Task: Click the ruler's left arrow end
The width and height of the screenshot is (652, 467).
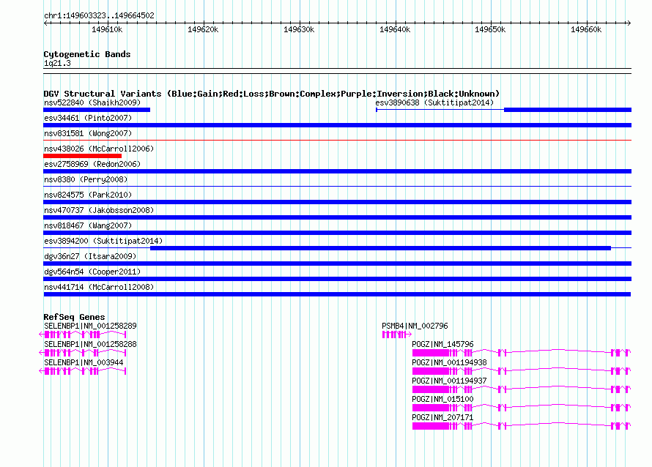Action: tap(45, 23)
